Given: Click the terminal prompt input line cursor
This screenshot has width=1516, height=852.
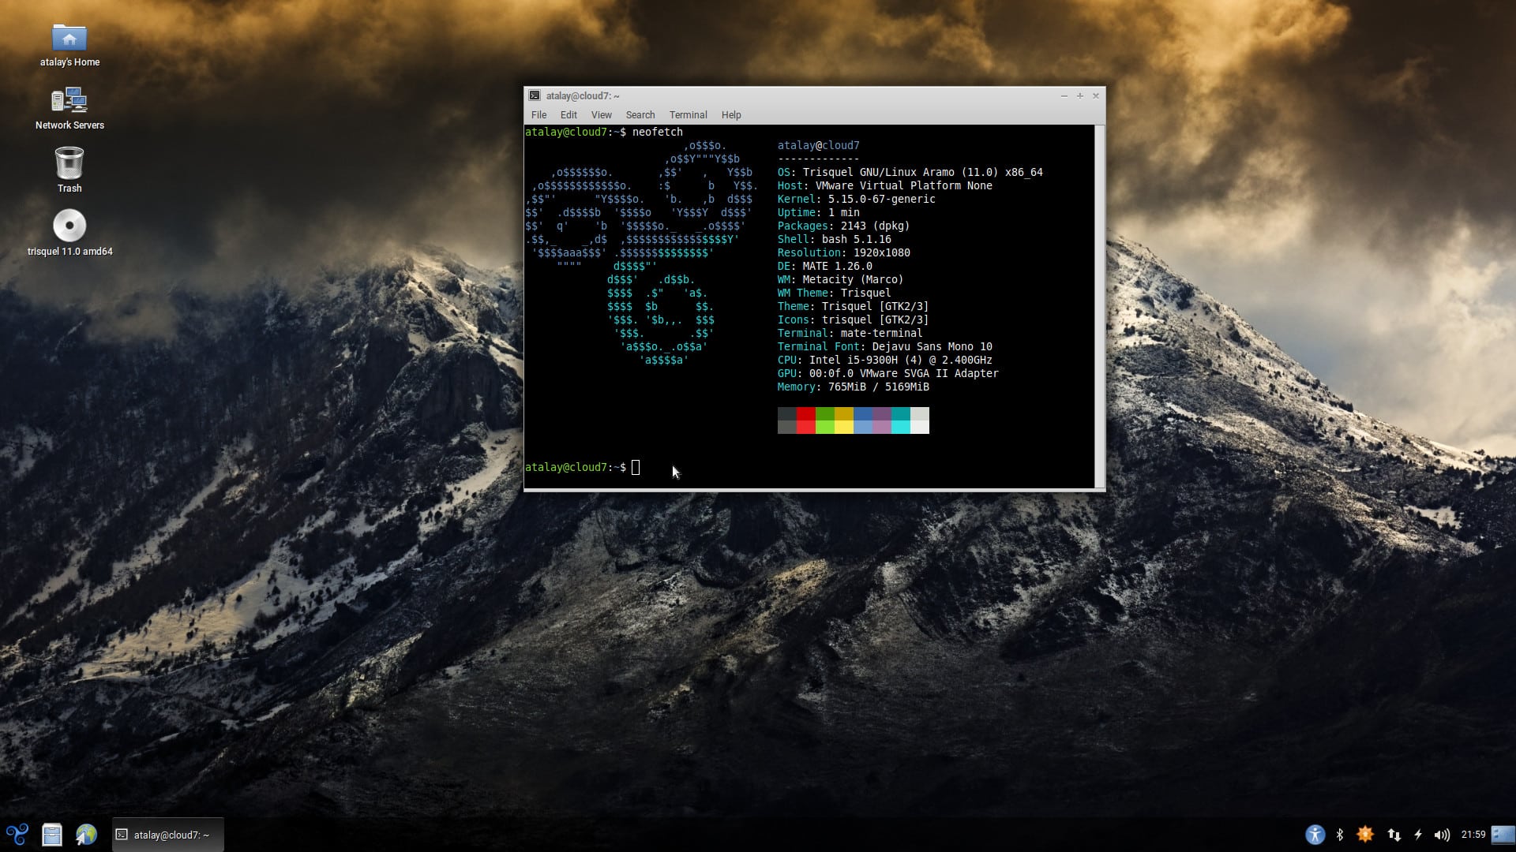Looking at the screenshot, I should (x=636, y=468).
